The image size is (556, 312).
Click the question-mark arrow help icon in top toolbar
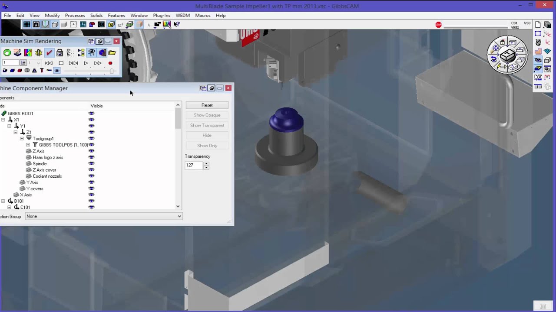177,24
